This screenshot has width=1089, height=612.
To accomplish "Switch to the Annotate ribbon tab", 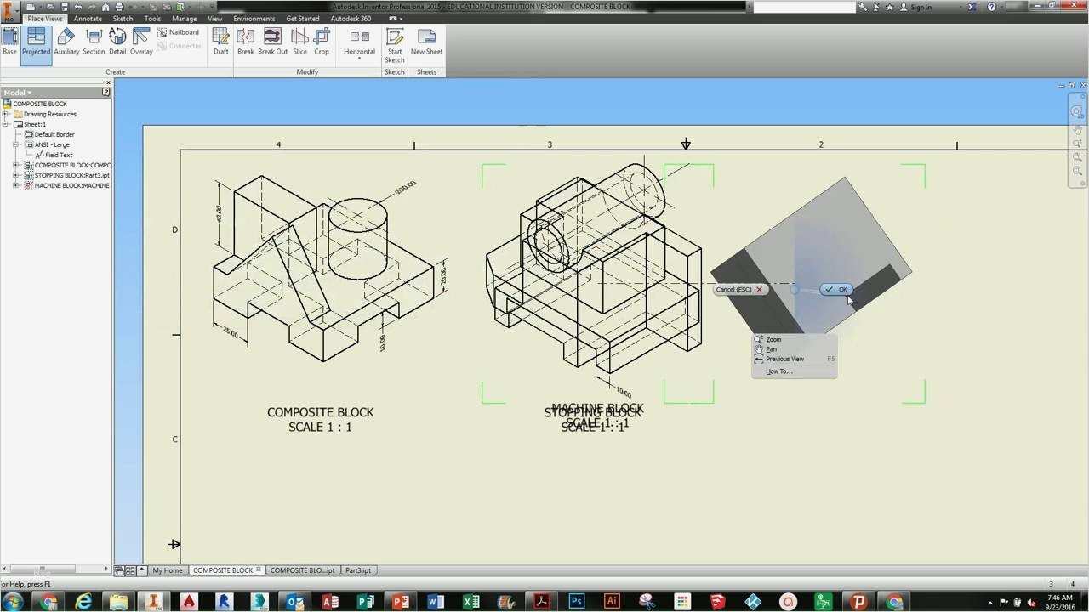I will [x=88, y=18].
